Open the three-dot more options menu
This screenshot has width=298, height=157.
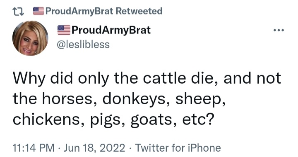279,30
